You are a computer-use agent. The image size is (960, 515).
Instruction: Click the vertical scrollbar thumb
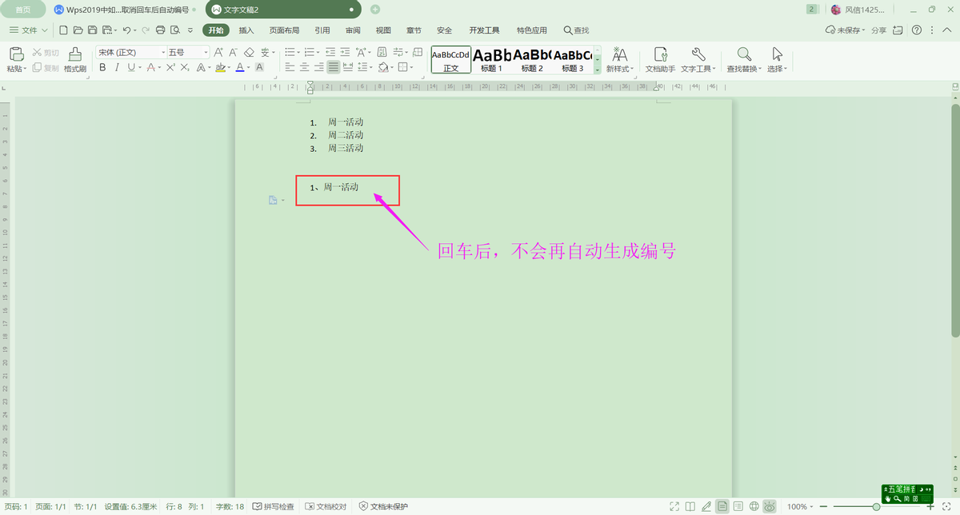coord(955,220)
